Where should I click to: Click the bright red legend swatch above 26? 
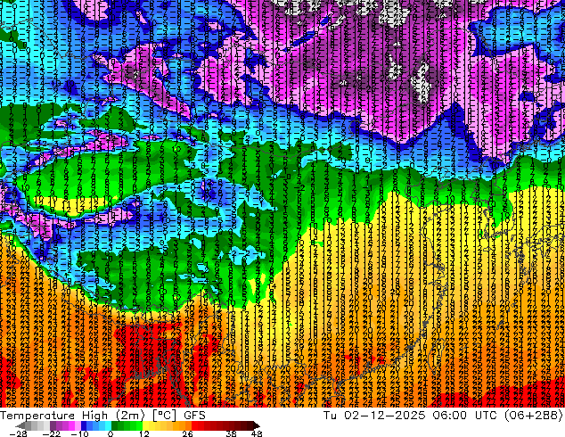coord(194,425)
